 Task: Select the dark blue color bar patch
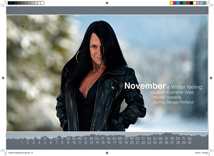(182, 3)
